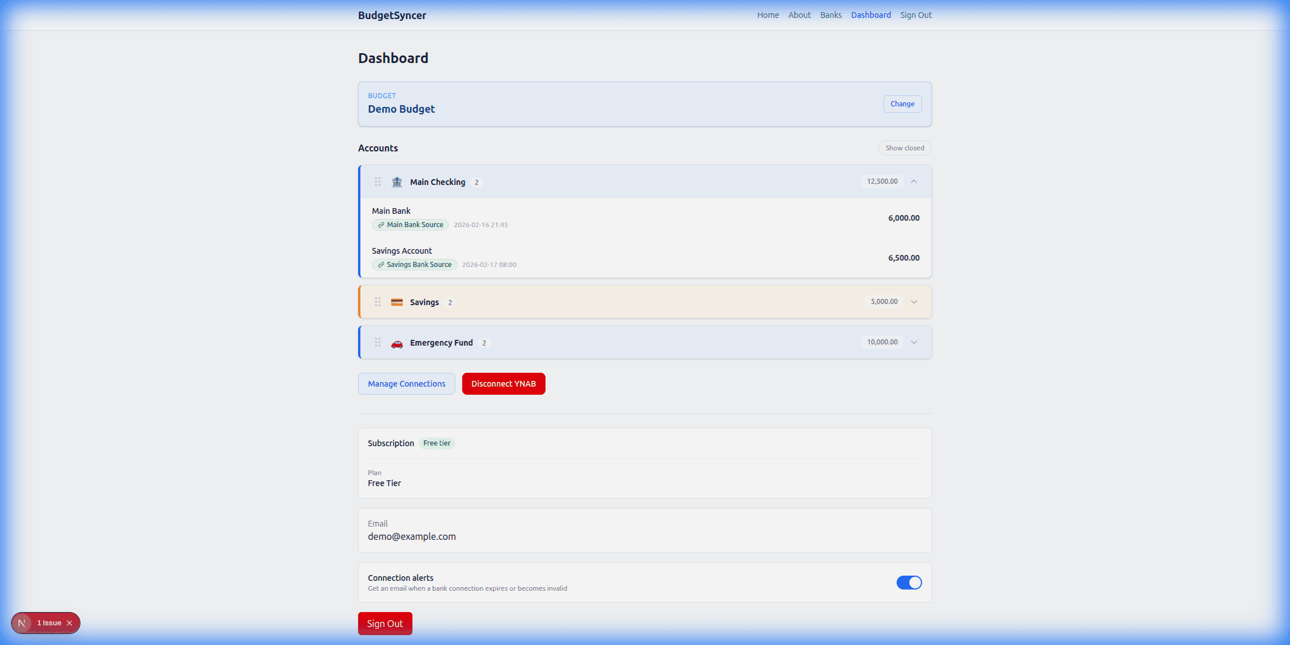Disable the Connection alerts switch

click(909, 583)
